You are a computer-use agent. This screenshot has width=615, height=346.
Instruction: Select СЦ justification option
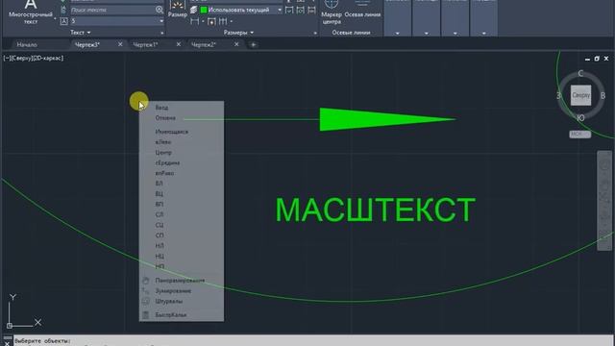coord(182,225)
